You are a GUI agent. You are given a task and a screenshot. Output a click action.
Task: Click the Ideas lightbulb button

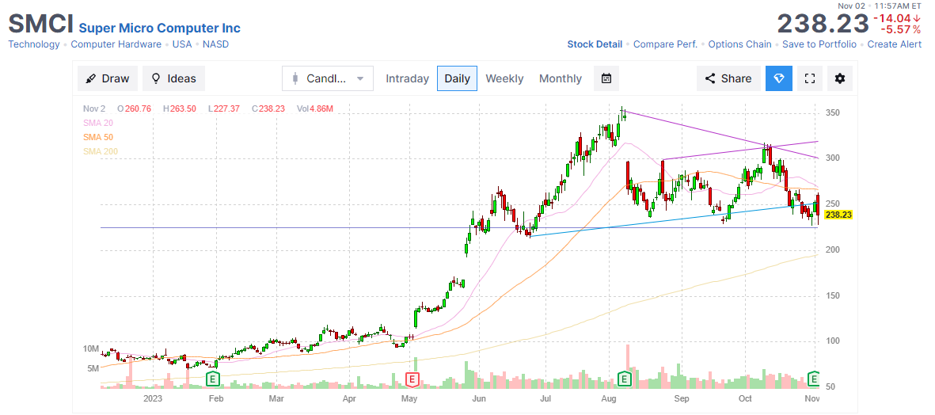[173, 78]
